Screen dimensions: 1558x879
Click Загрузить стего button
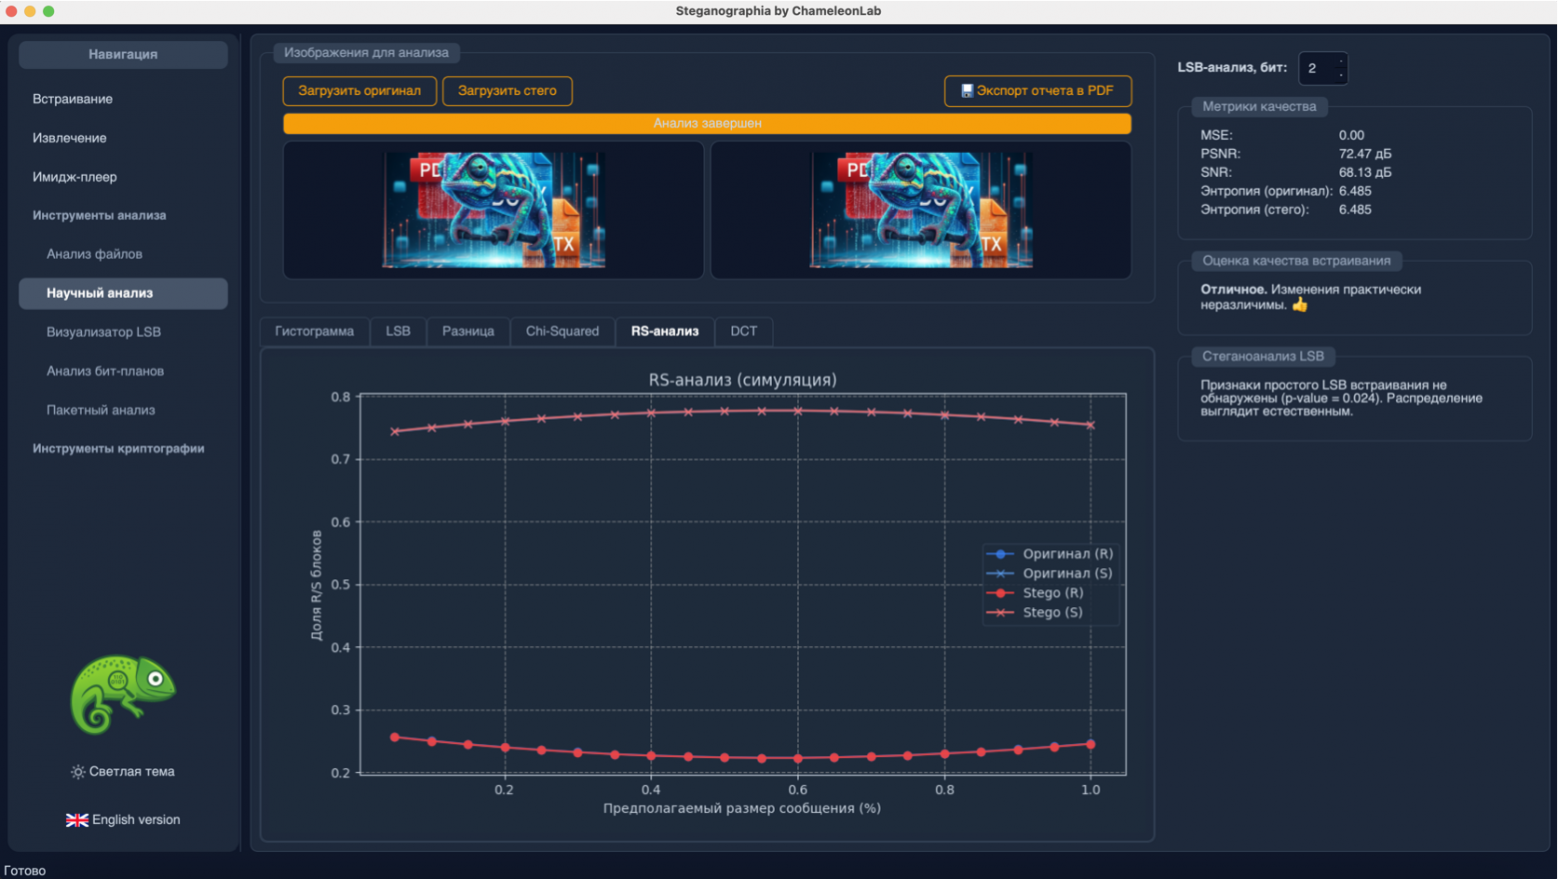[x=507, y=91]
